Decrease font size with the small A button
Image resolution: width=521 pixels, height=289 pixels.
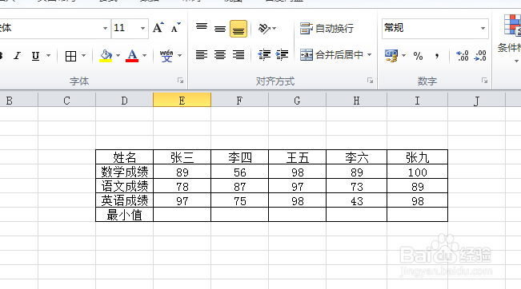click(176, 28)
